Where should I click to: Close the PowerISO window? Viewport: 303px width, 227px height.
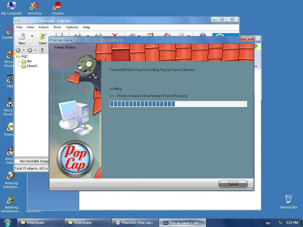tap(233, 19)
